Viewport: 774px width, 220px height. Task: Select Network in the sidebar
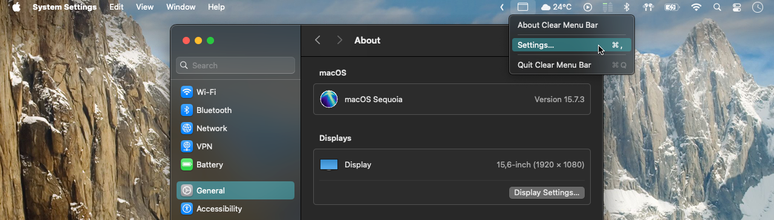[x=235, y=128]
